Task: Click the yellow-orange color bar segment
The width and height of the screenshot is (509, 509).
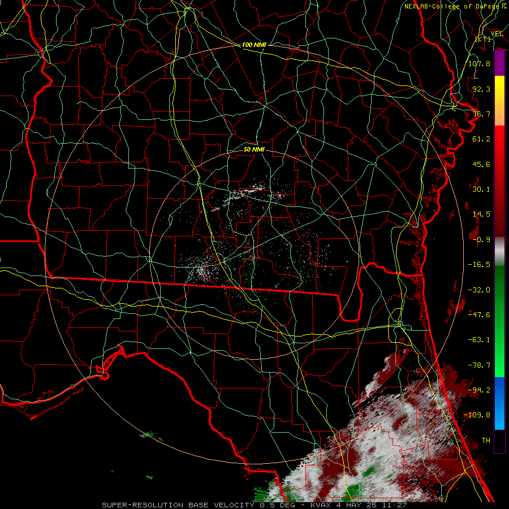Action: [x=499, y=101]
